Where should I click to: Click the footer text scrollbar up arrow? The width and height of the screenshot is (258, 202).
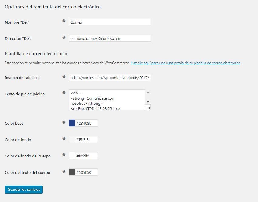(148, 92)
